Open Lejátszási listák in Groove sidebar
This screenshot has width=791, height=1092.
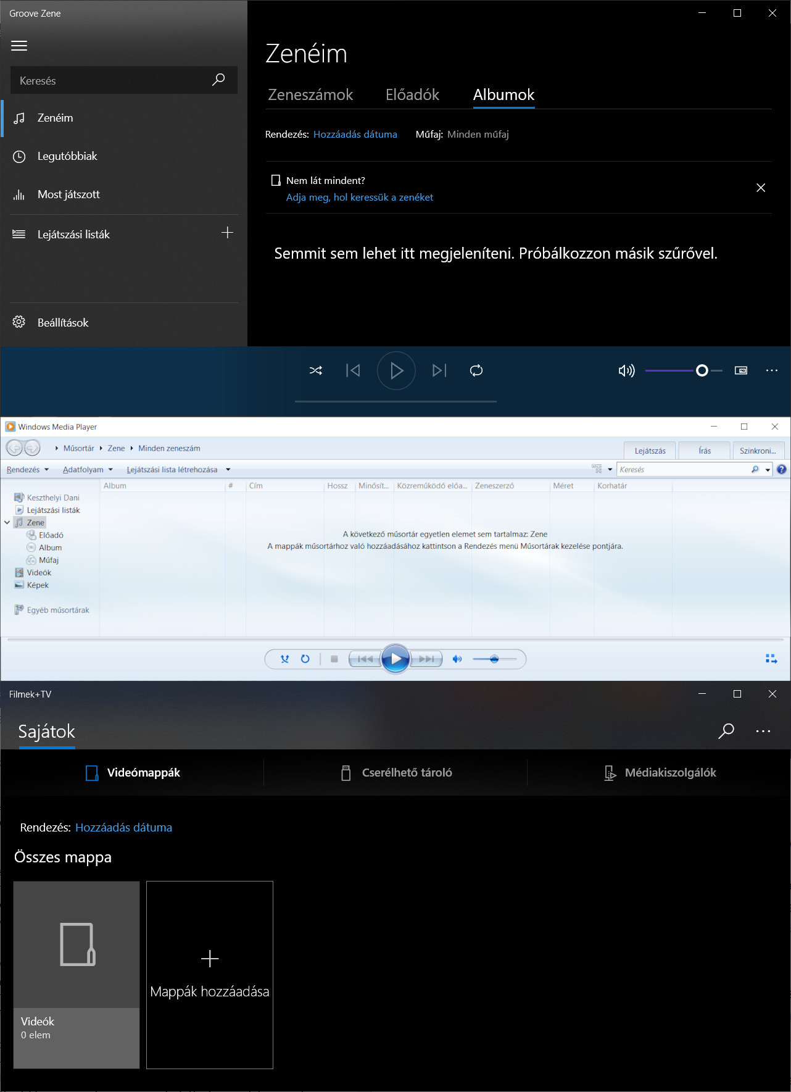tap(73, 235)
